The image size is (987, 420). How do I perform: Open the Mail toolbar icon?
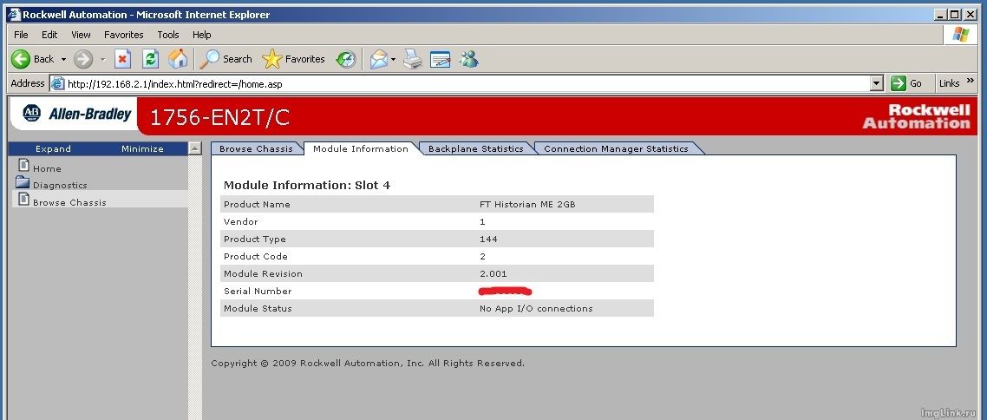(378, 59)
